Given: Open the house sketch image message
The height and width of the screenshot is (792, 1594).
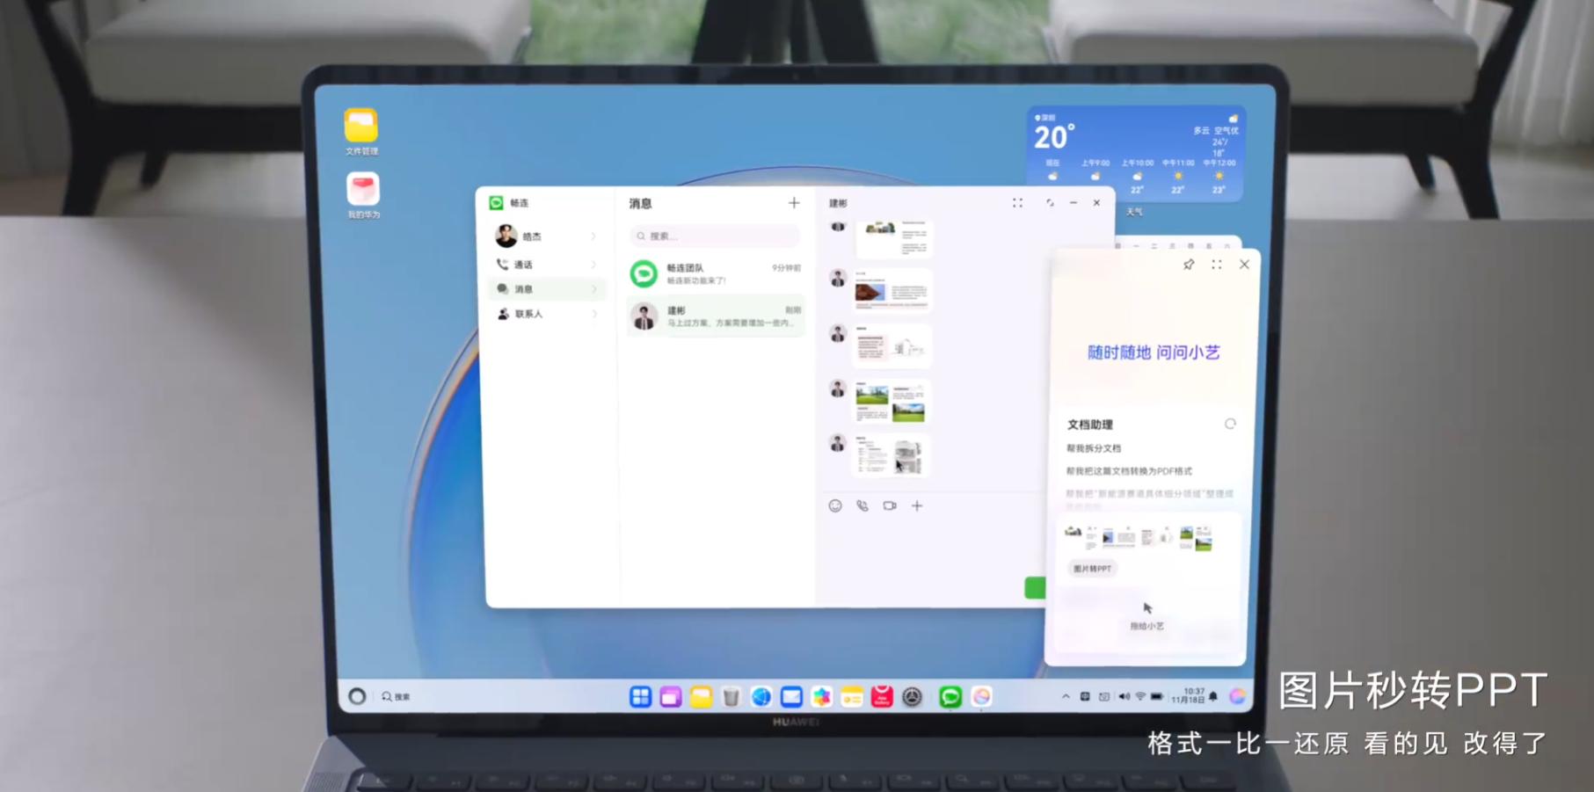Looking at the screenshot, I should [892, 346].
